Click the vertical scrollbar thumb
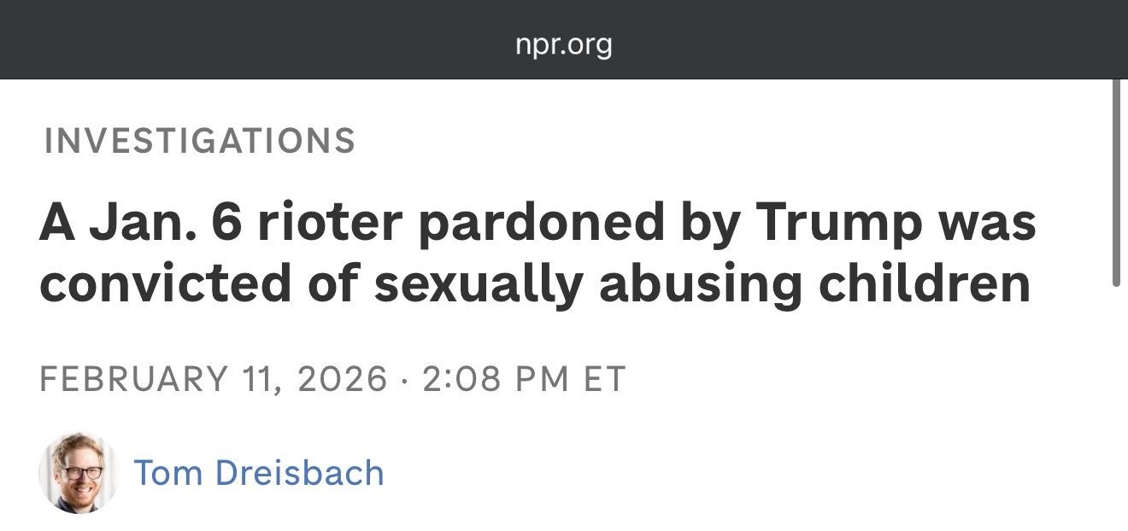Viewport: 1128px width, 531px height. (1117, 182)
